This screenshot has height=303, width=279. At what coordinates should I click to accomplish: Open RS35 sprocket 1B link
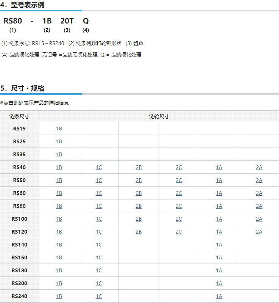click(59, 154)
